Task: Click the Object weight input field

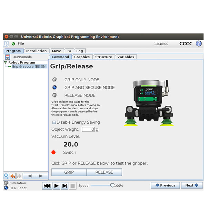Action: [x=88, y=130]
